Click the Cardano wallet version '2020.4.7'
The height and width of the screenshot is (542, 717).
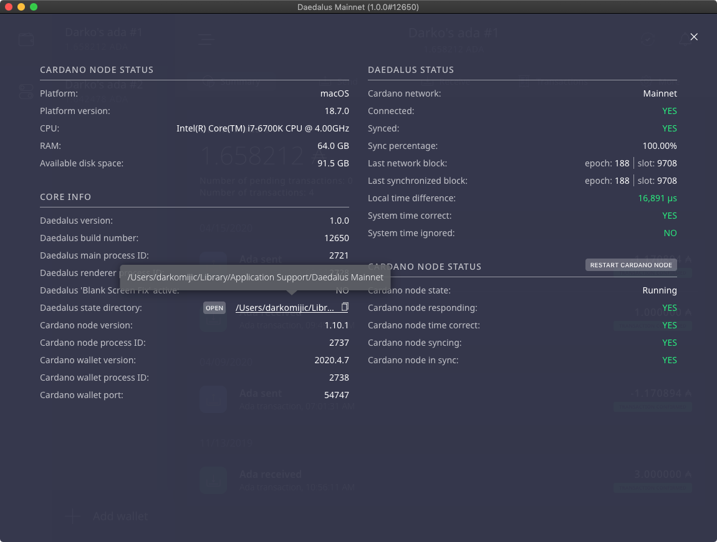point(332,360)
